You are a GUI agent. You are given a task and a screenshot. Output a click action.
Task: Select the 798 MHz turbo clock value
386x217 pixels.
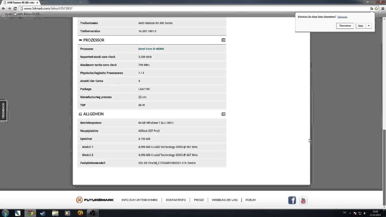coord(144,65)
